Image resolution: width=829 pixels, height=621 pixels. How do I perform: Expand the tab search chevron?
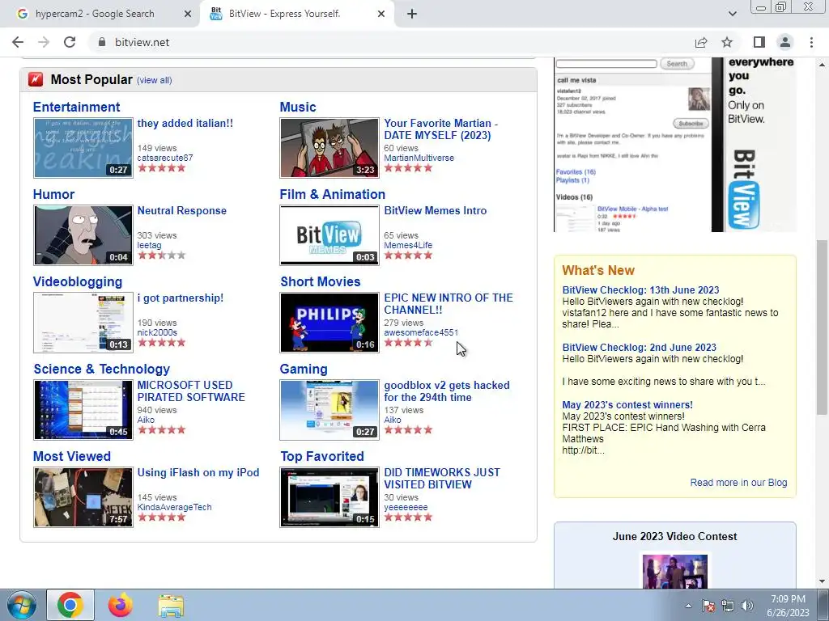[x=732, y=14]
